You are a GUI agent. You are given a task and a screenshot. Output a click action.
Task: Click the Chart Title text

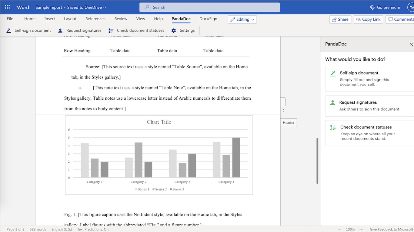(159, 122)
